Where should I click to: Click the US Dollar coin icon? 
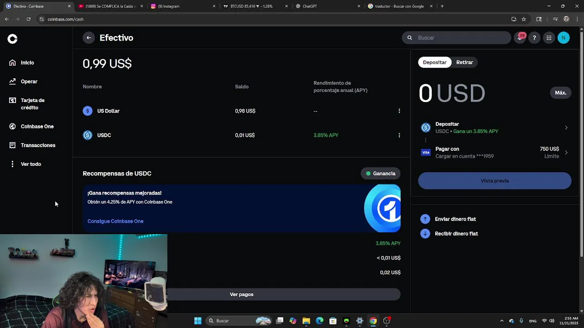(x=88, y=111)
